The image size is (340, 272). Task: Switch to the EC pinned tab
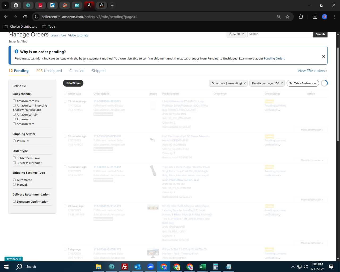click(x=77, y=5)
